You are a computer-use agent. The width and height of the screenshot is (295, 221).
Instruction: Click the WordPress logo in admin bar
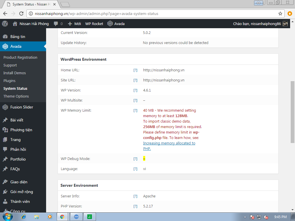point(5,24)
